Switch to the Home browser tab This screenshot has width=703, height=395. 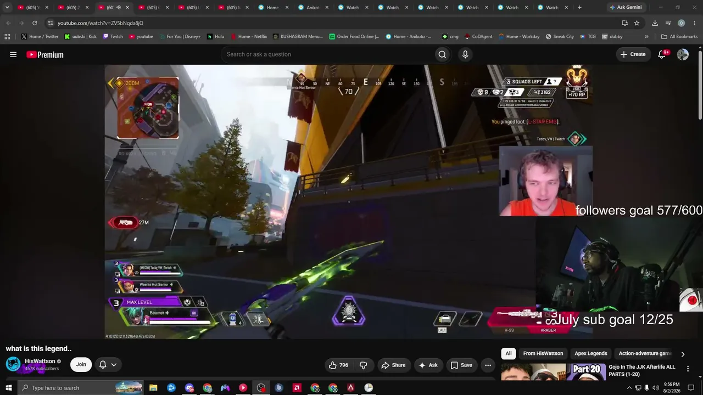point(273,8)
